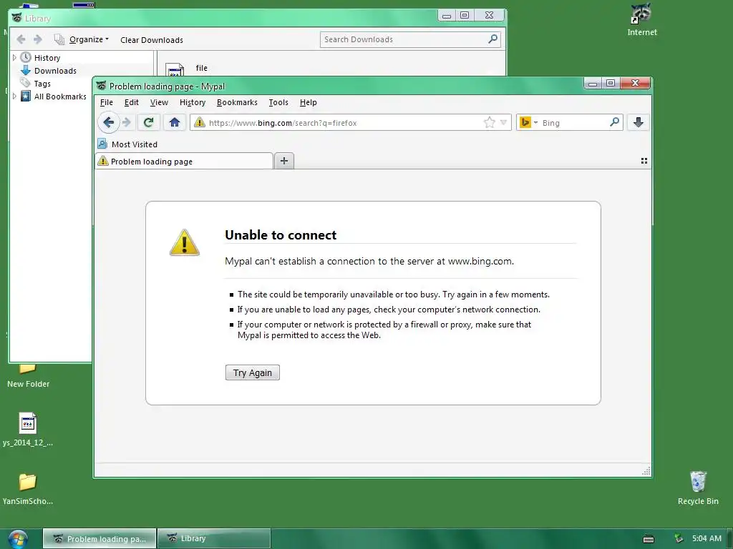The width and height of the screenshot is (733, 549).
Task: Click the Library window back arrow
Action: tap(21, 39)
